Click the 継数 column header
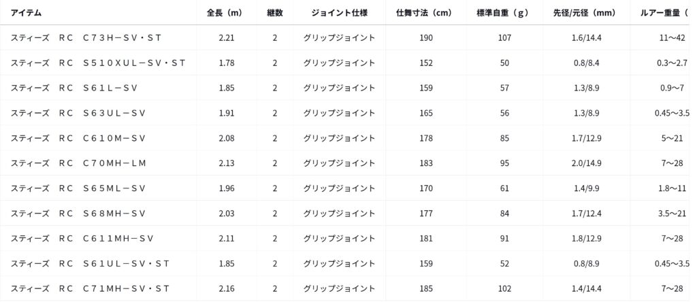Viewport: 697px width, 302px height. [275, 13]
